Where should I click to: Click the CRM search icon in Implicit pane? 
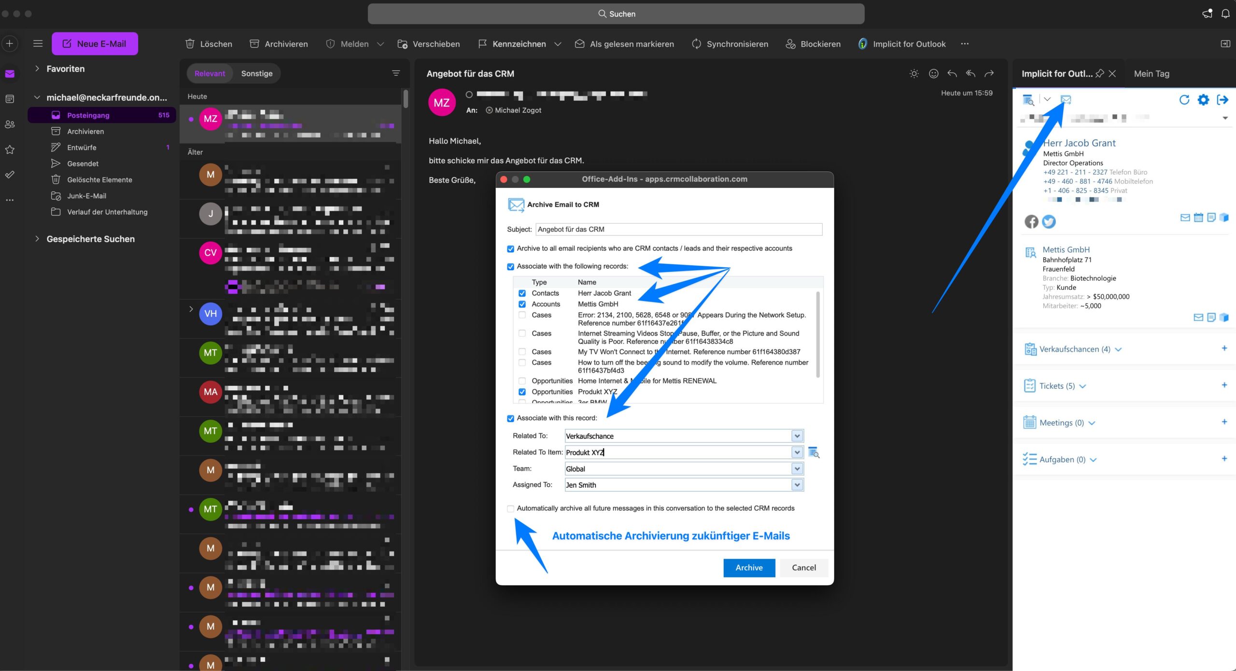point(1028,100)
